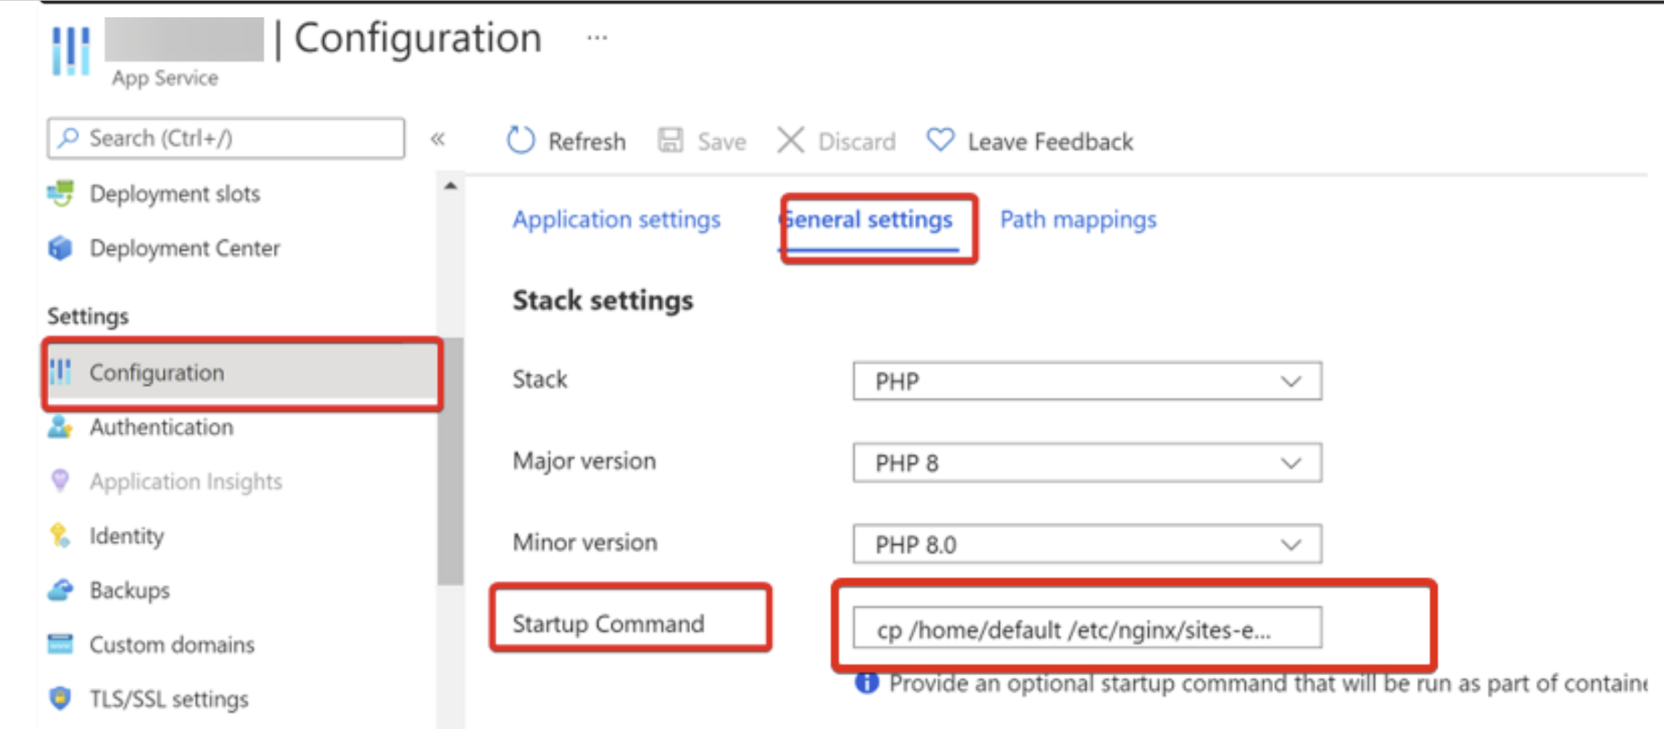Open TLS/SSL settings shield item
The width and height of the screenshot is (1664, 729).
[168, 699]
